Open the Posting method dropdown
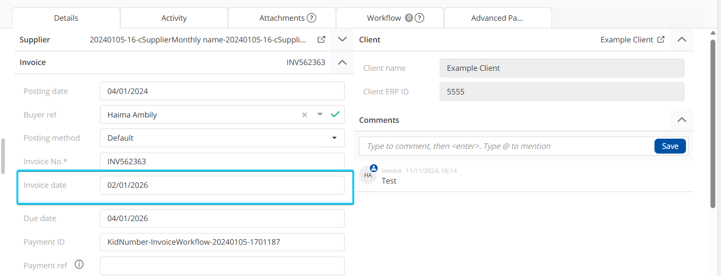Screen dimensions: 721x276 point(334,138)
